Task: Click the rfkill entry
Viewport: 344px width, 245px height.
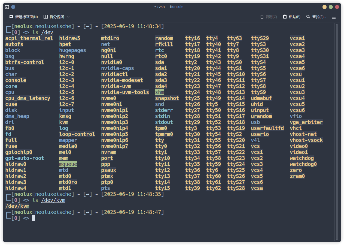Action: [164, 44]
